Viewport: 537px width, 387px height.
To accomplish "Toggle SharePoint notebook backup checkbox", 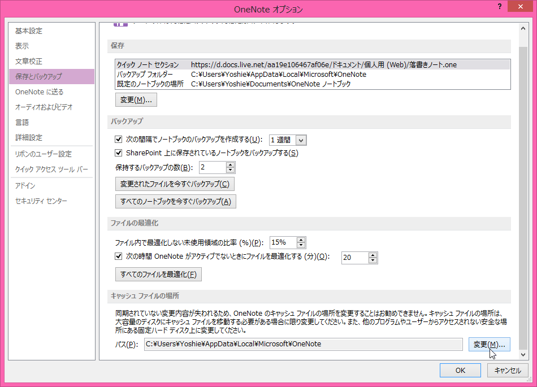I will click(x=119, y=153).
